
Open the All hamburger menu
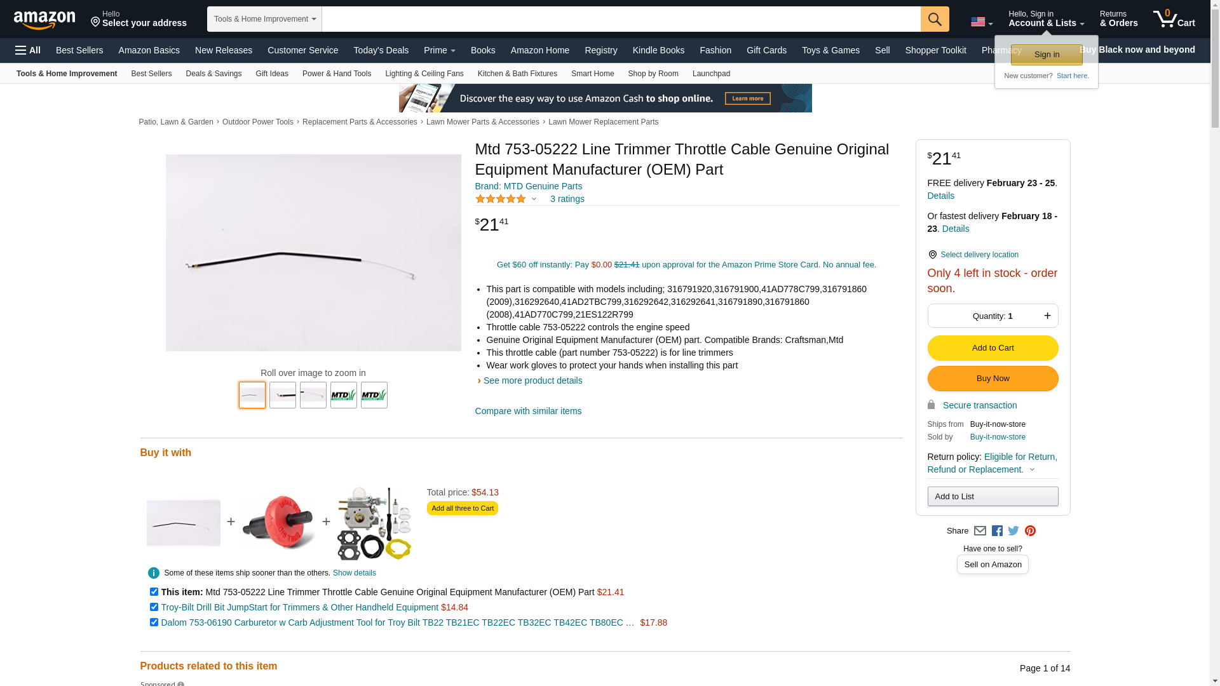pyautogui.click(x=28, y=50)
